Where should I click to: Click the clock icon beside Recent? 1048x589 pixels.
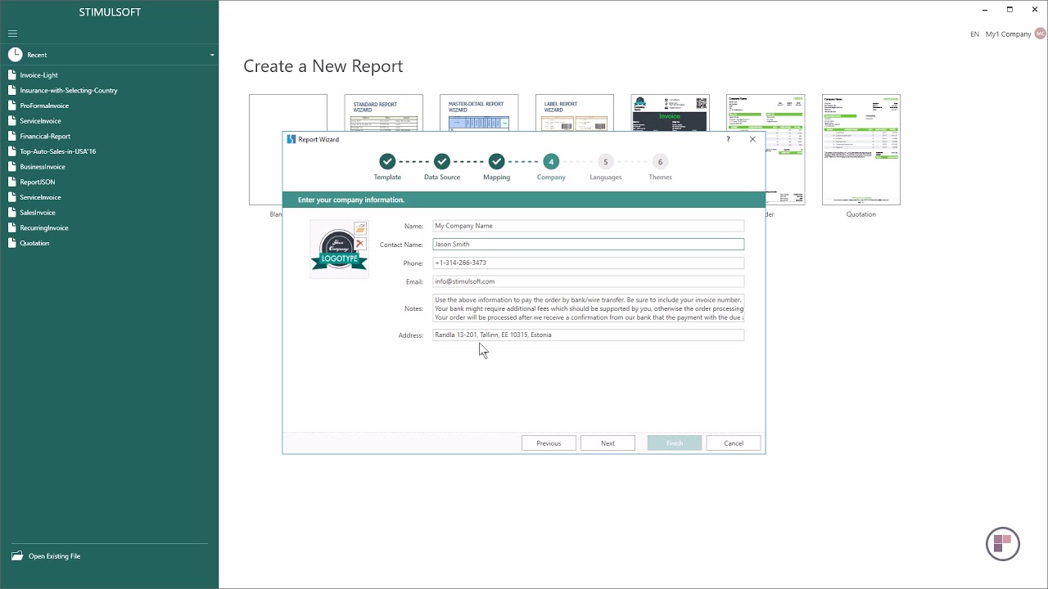[15, 55]
